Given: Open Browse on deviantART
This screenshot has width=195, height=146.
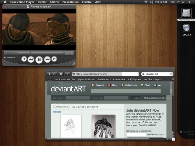Looking at the screenshot, I should pos(98,85).
